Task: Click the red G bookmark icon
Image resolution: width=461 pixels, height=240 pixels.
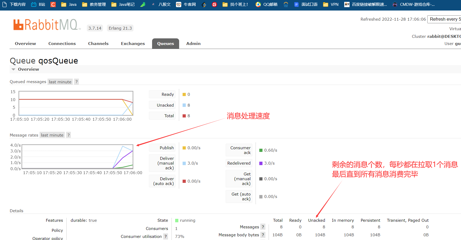Action: tap(214, 4)
